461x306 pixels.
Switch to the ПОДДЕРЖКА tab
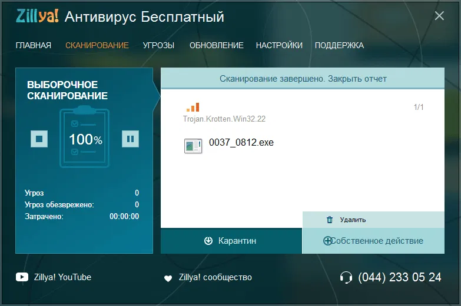pyautogui.click(x=339, y=45)
